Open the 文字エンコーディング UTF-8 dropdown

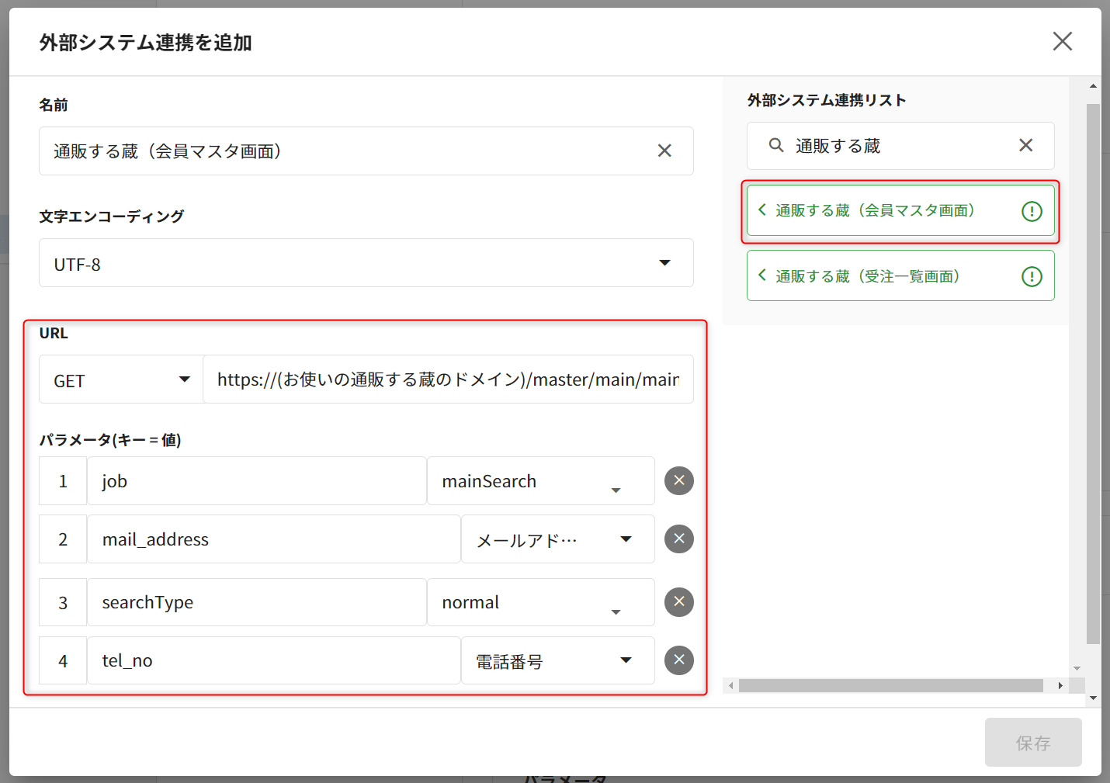664,263
